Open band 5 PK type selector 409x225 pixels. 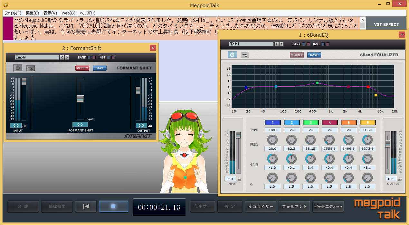348,130
